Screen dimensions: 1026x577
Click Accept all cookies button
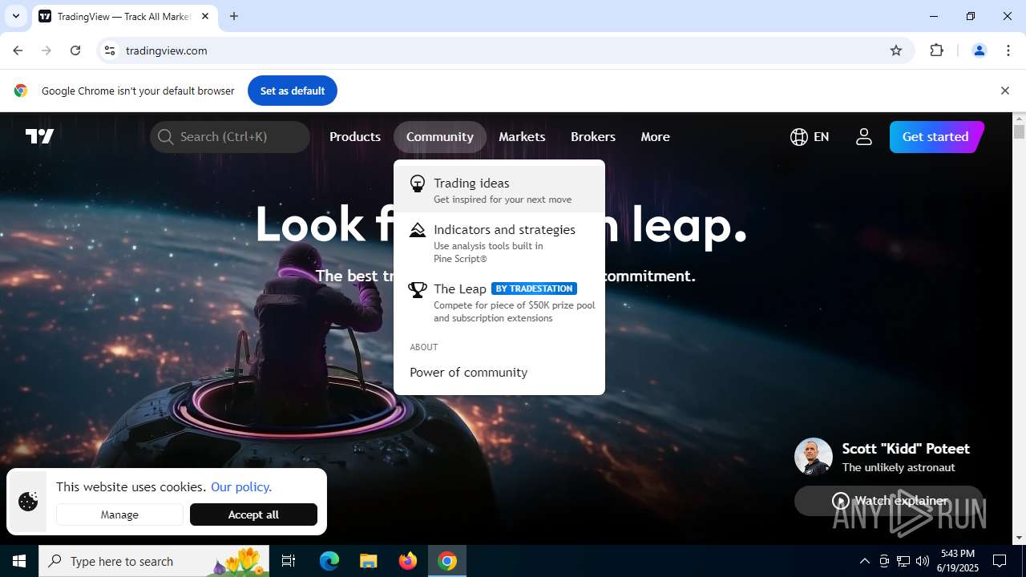[x=253, y=514]
